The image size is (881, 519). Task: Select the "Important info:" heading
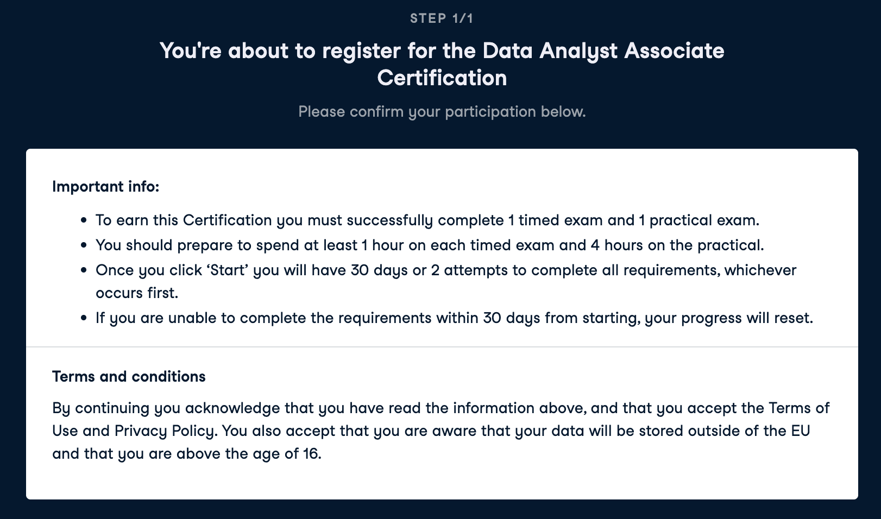(105, 187)
